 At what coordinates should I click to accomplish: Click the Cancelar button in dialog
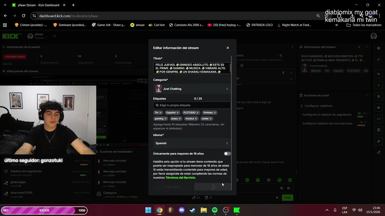tap(172, 187)
